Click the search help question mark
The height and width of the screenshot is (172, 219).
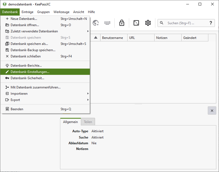pyautogui.click(x=211, y=23)
